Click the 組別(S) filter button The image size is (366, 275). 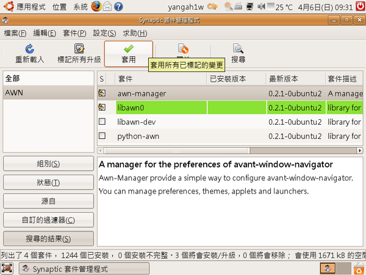(48, 164)
